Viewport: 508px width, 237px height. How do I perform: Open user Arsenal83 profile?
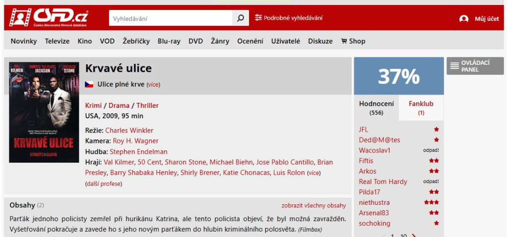click(374, 213)
